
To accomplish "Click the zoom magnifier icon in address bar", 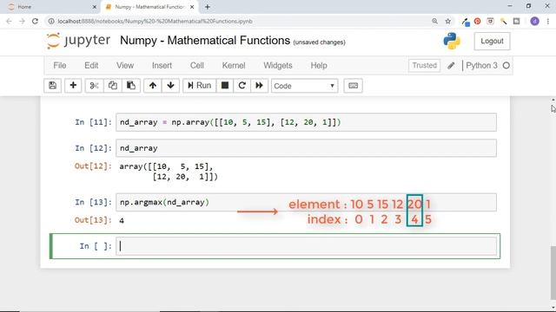I will 434,21.
